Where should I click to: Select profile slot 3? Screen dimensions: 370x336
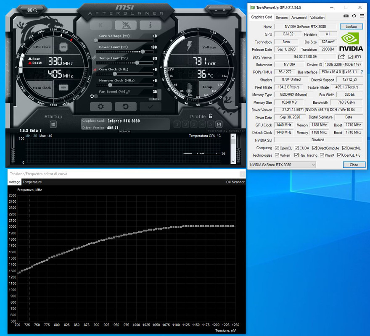tap(194, 124)
